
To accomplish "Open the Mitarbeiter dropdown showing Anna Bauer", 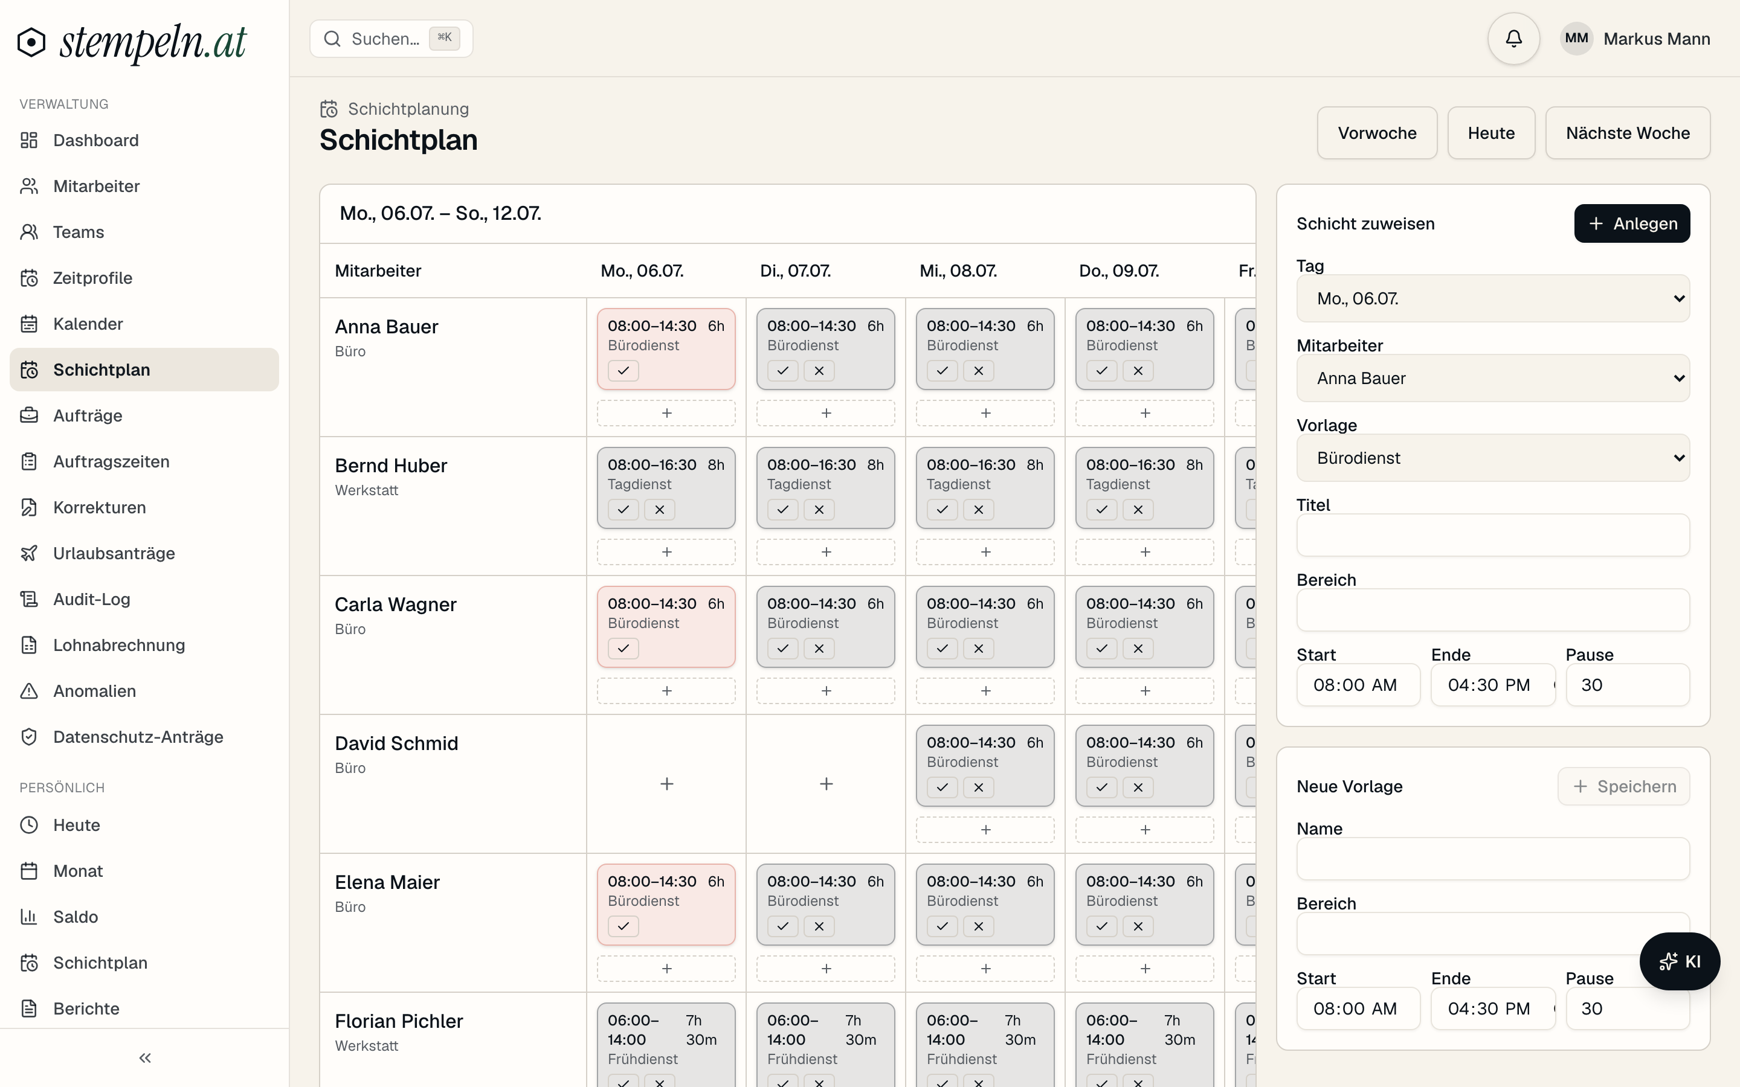I will [1493, 378].
